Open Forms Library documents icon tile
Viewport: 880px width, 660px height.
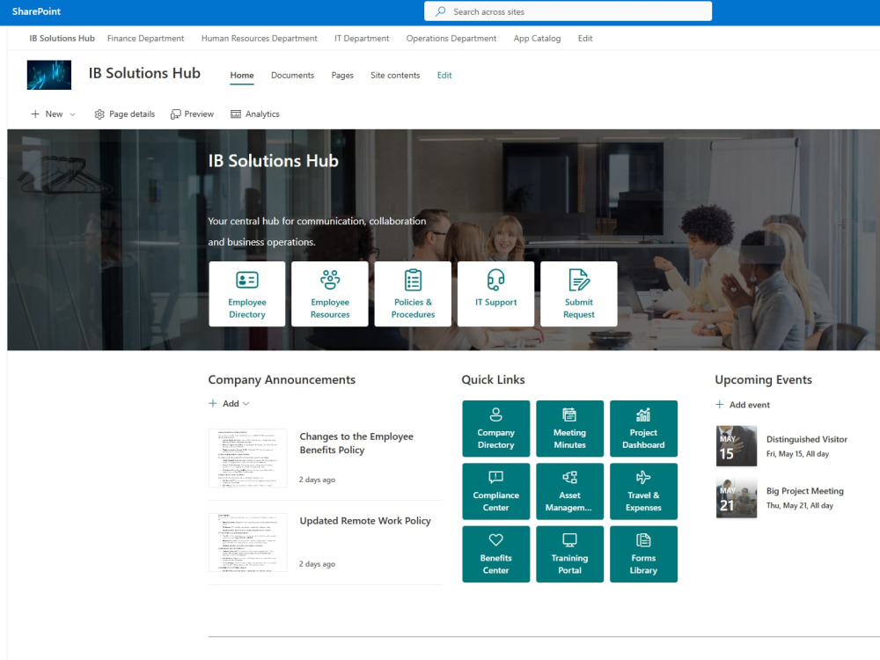coord(643,540)
